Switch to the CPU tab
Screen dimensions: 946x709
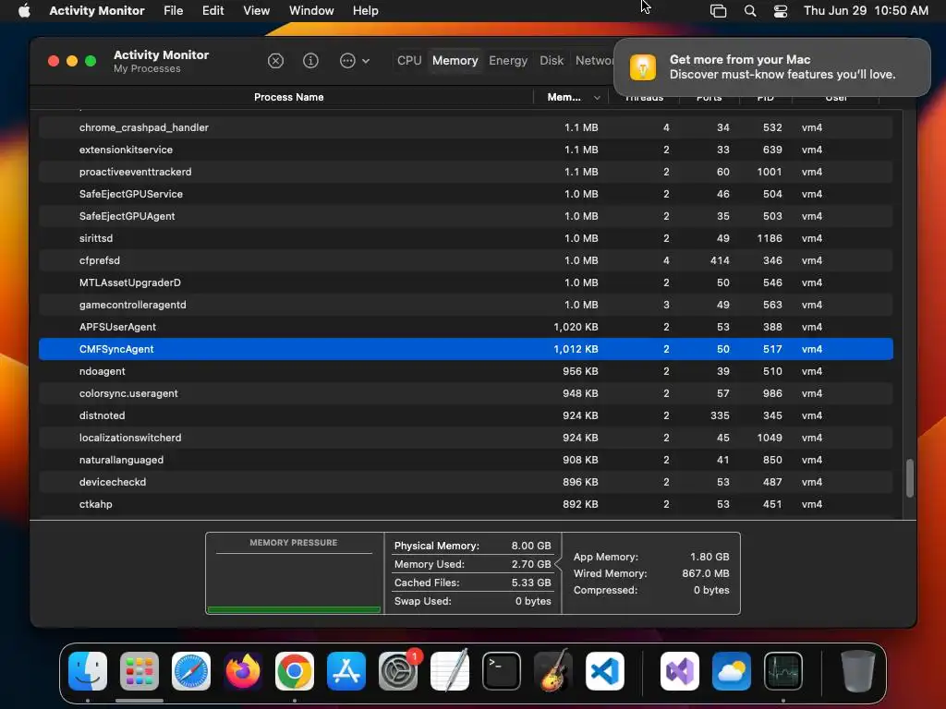pos(409,60)
